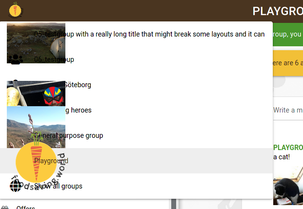Click the flower and mountains group thumbnail
Viewport: 303px width, 209px height.
tap(36, 127)
